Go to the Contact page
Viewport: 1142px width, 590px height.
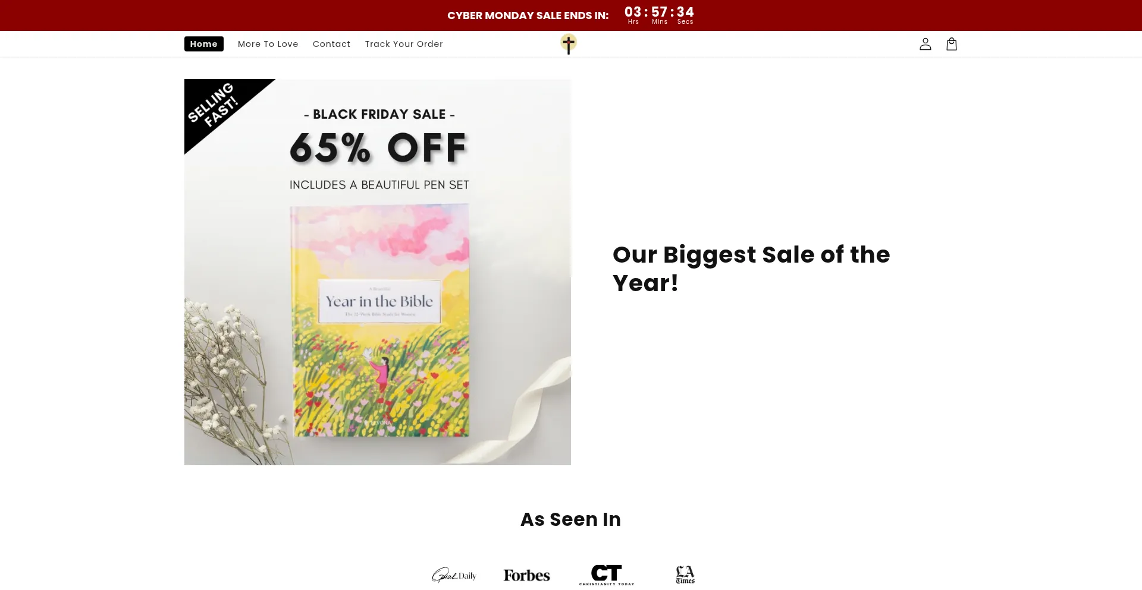point(331,44)
